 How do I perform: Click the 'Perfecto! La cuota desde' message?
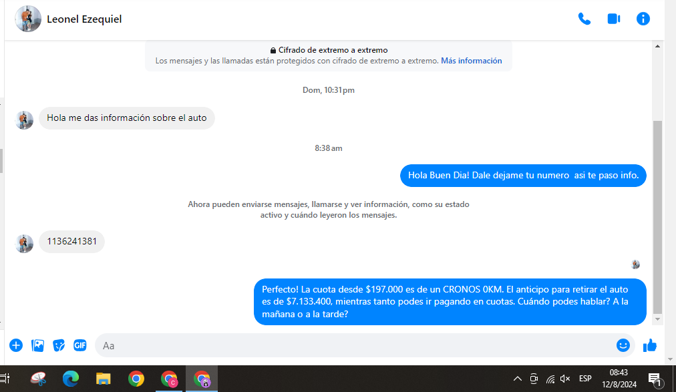[450, 302]
